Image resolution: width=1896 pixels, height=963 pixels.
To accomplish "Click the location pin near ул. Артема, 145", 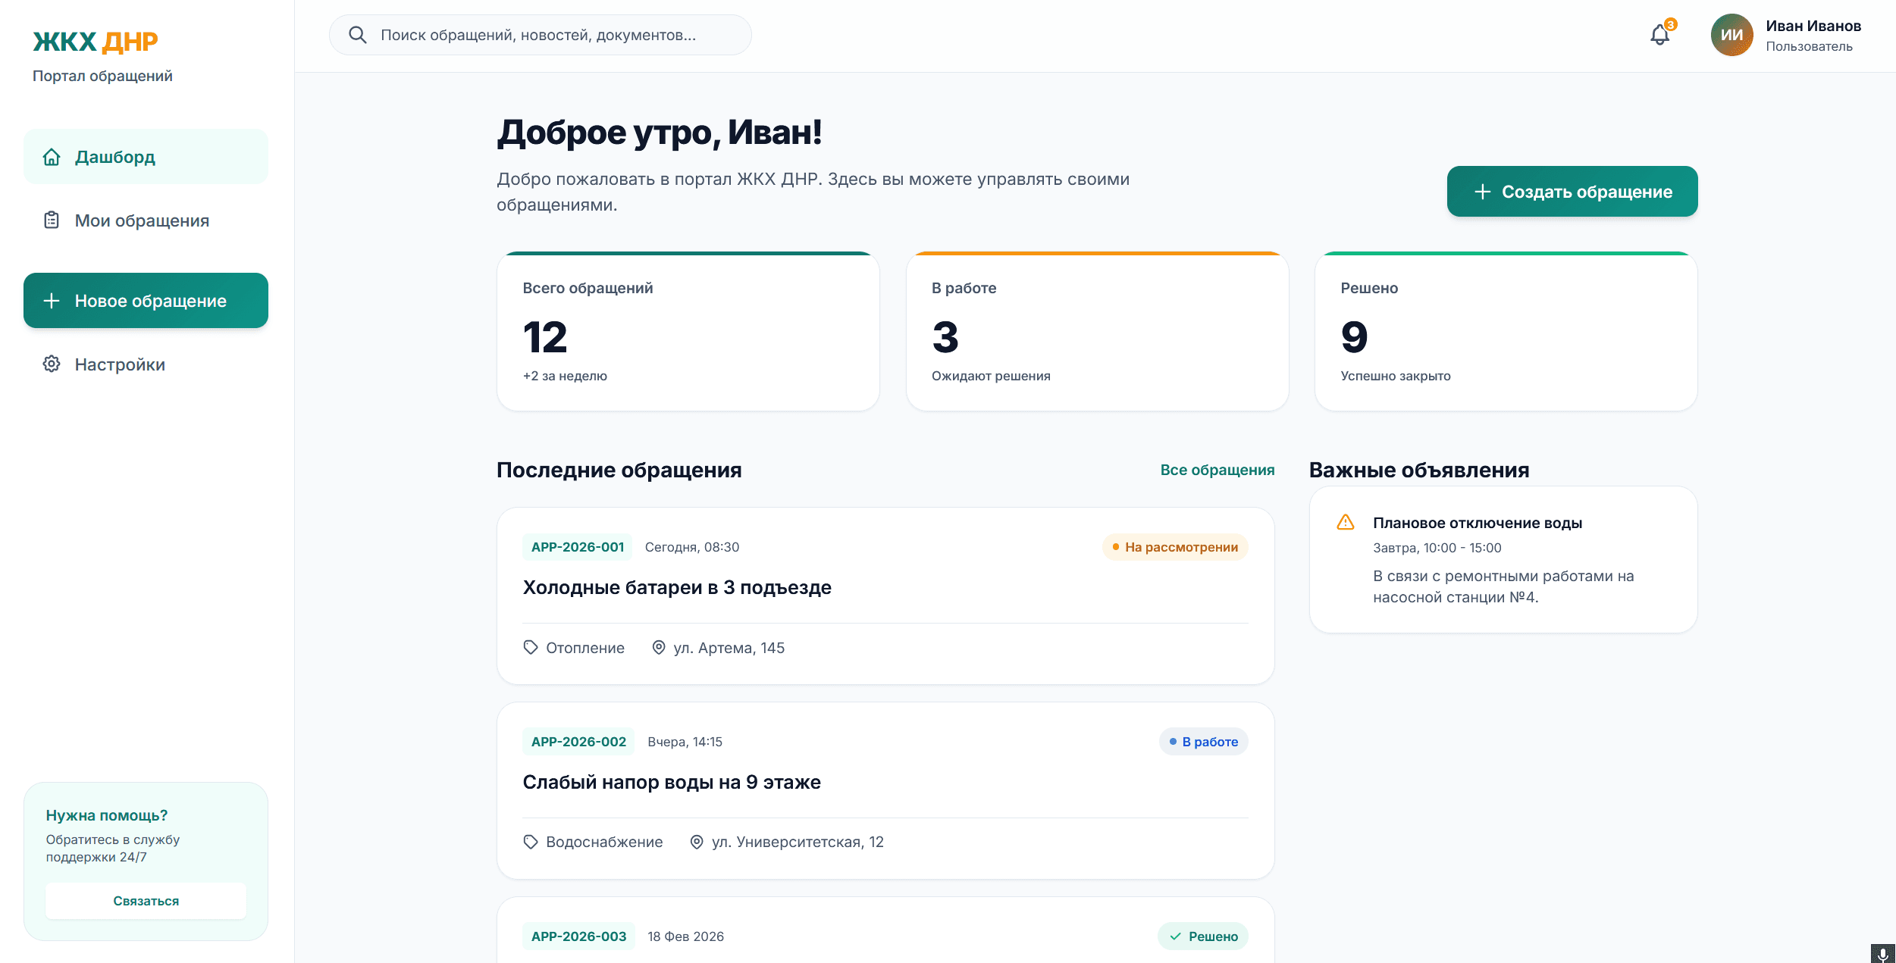I will coord(658,647).
